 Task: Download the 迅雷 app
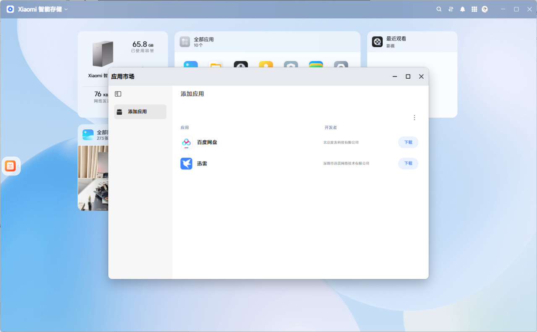coord(408,163)
